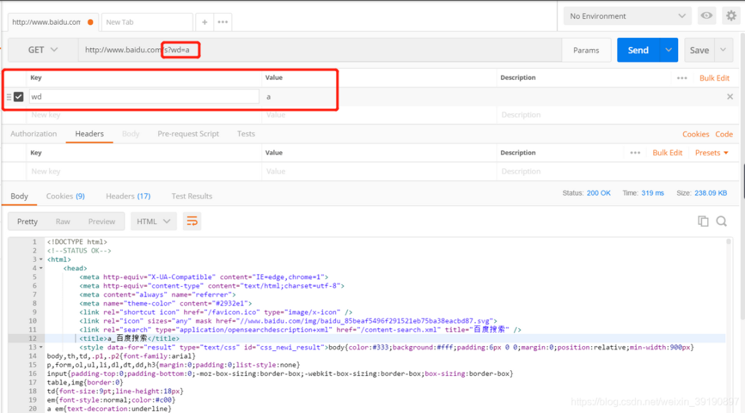Click the params New key field
This screenshot has height=413, width=745.
144,115
